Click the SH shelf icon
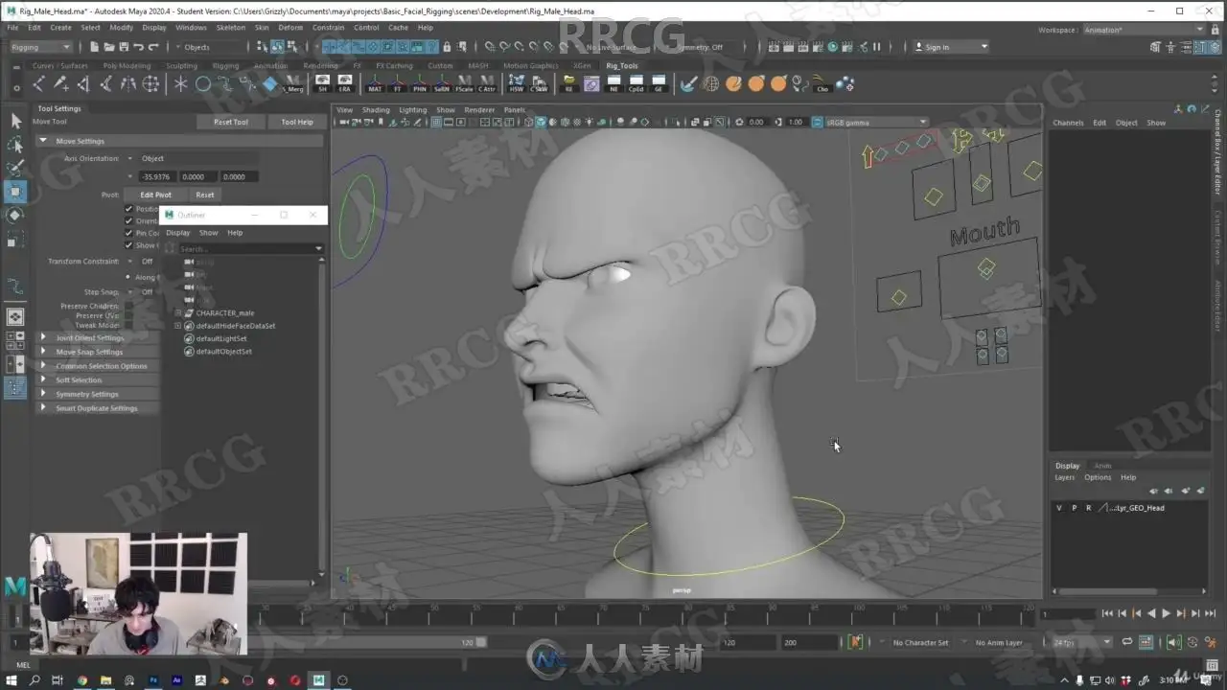 pos(322,83)
